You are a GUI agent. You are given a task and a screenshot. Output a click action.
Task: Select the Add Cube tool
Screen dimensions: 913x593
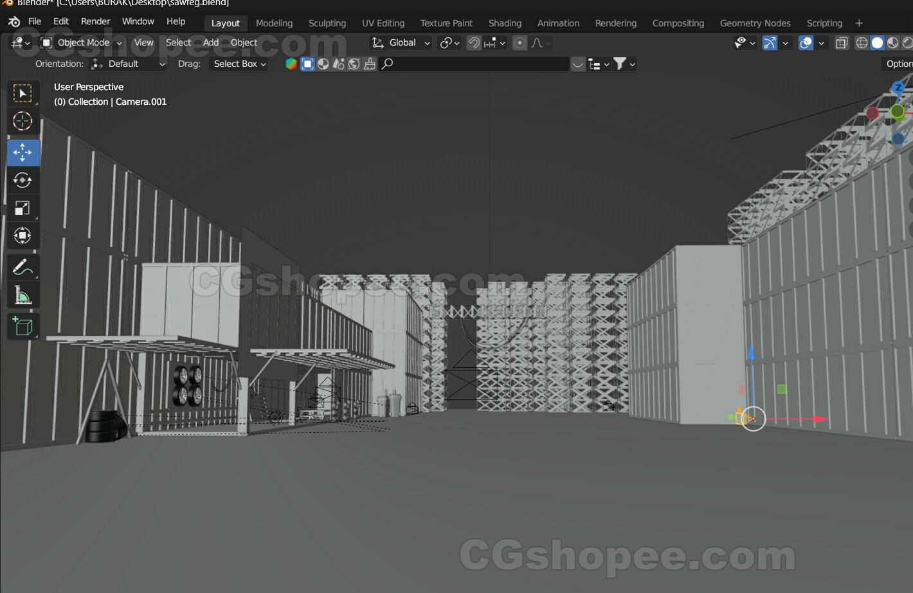(x=23, y=326)
